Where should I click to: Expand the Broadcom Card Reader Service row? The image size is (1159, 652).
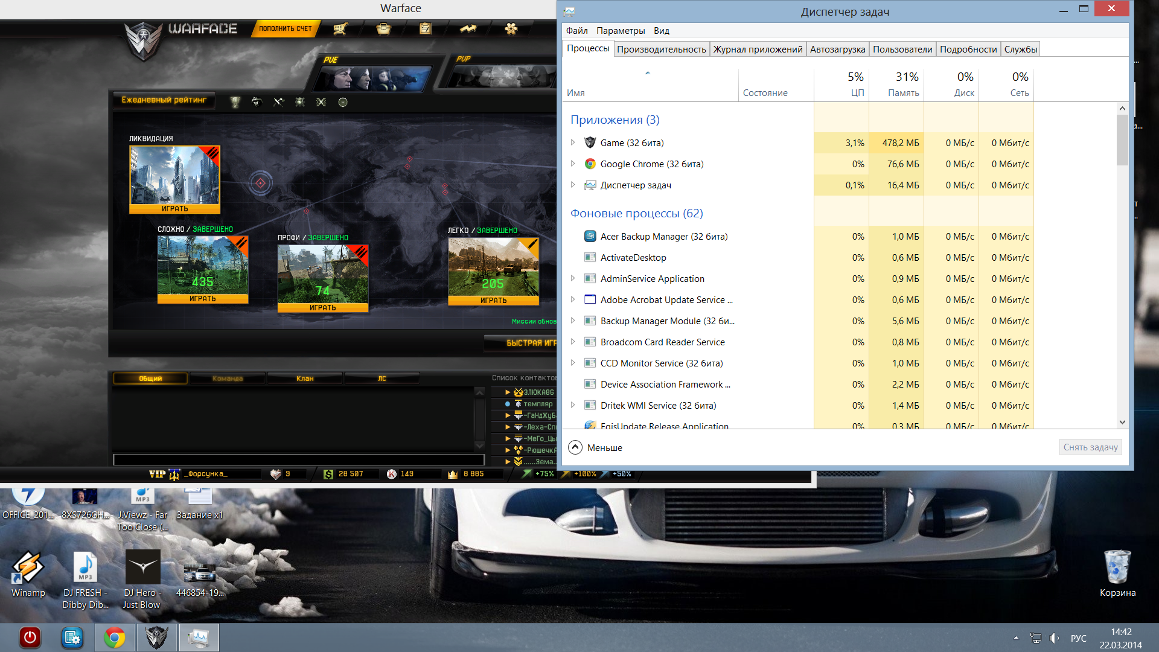pos(573,342)
